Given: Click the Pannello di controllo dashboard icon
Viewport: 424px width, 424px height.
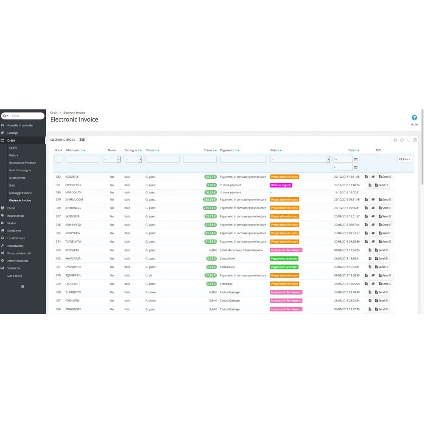Looking at the screenshot, I should (x=3, y=125).
